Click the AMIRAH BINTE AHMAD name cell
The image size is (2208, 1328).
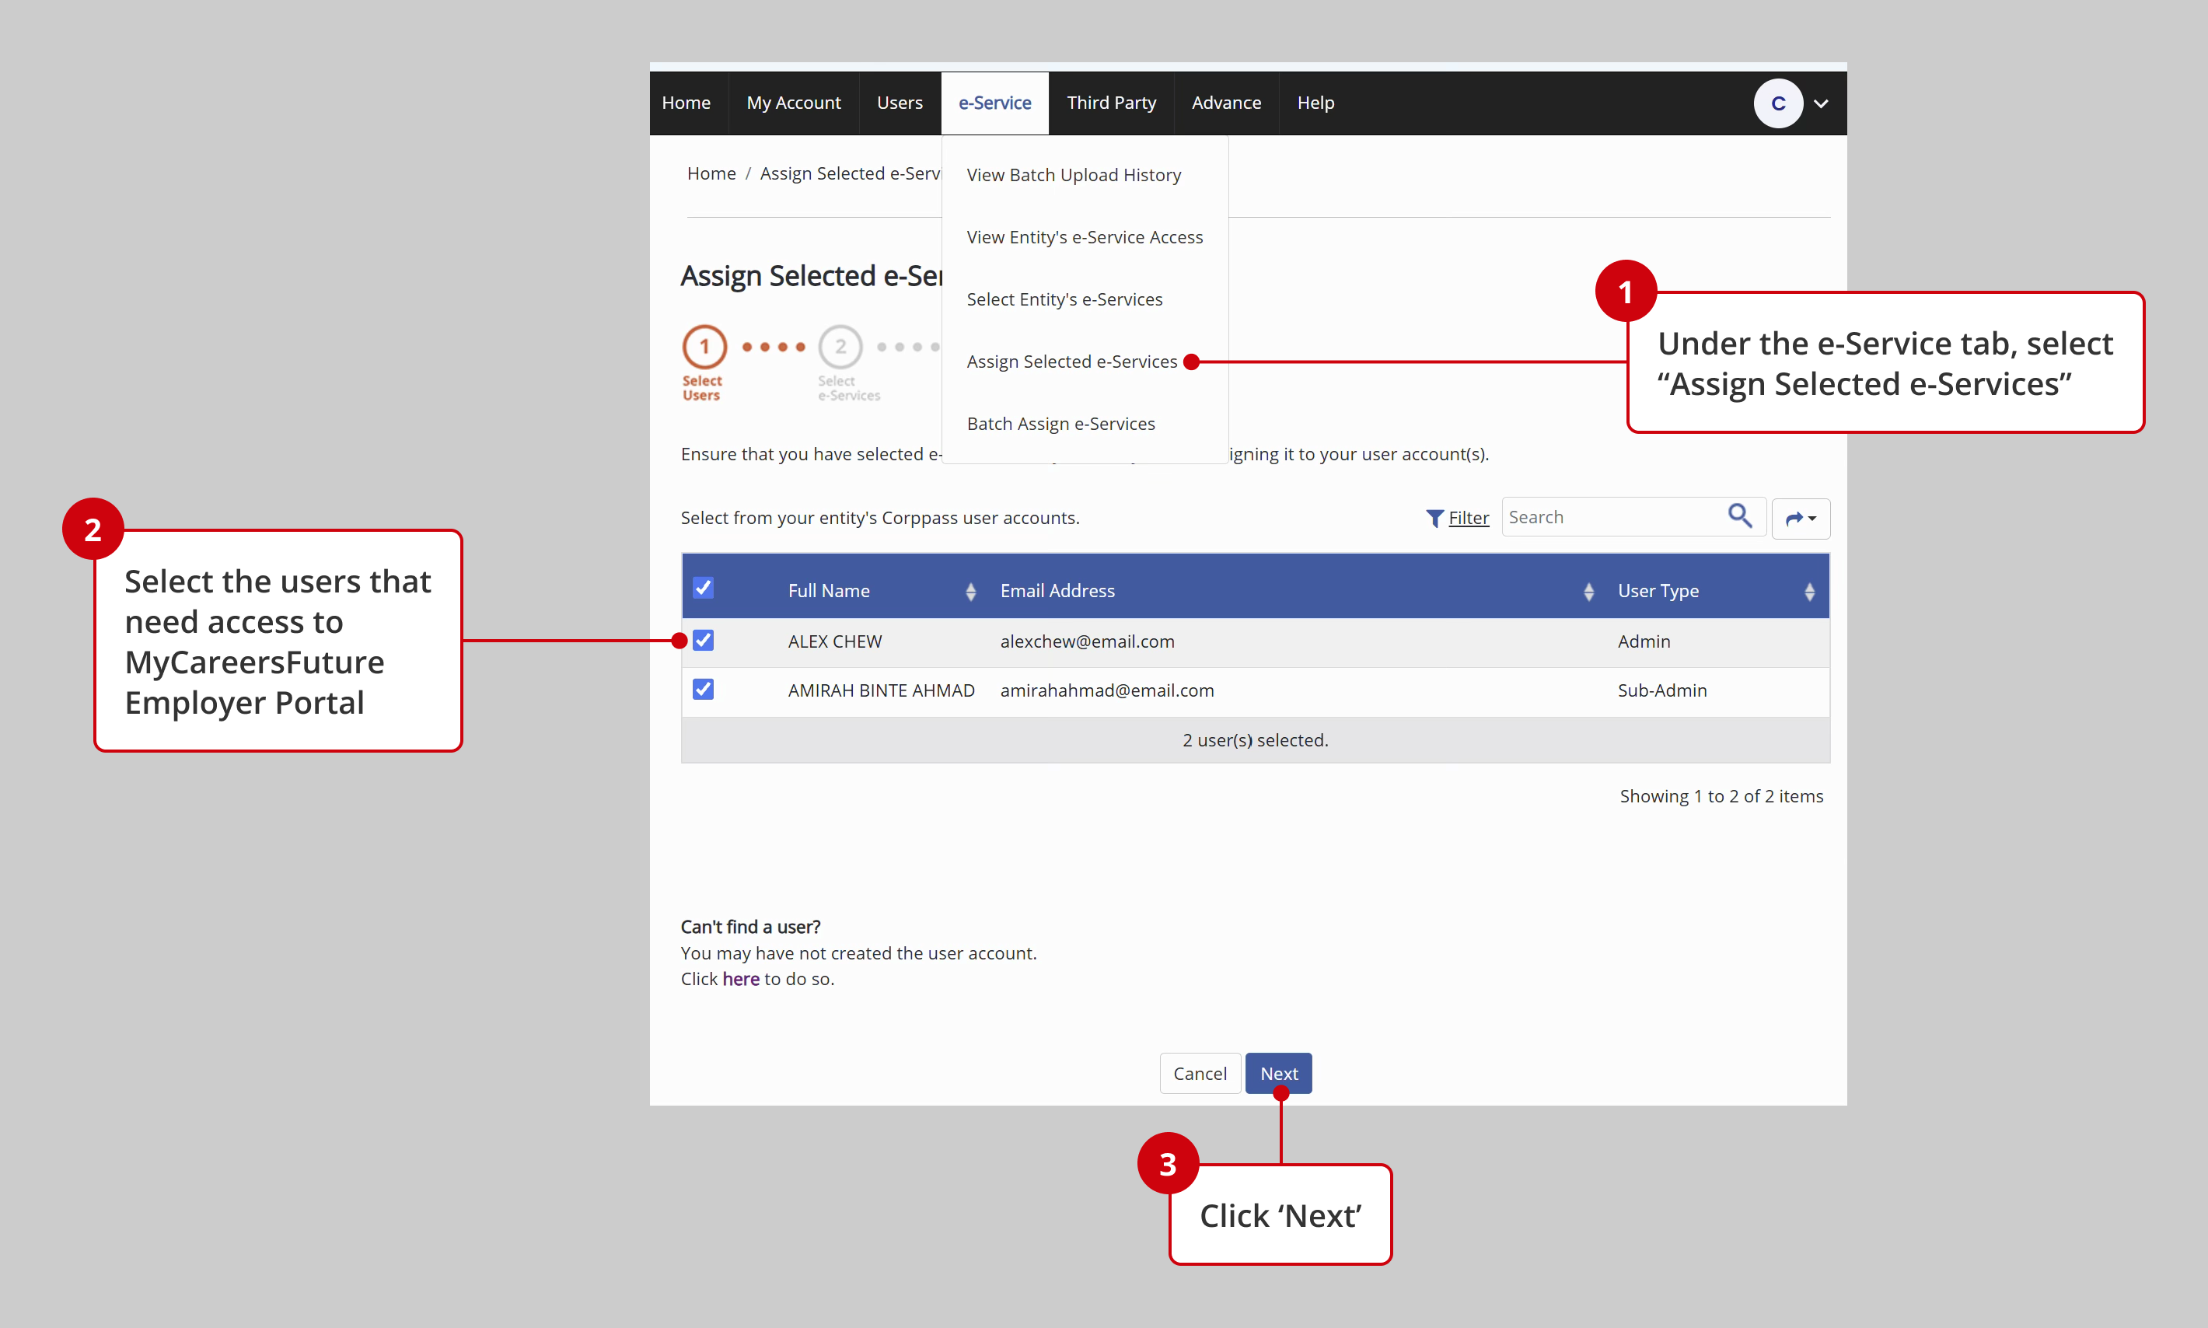tap(881, 691)
